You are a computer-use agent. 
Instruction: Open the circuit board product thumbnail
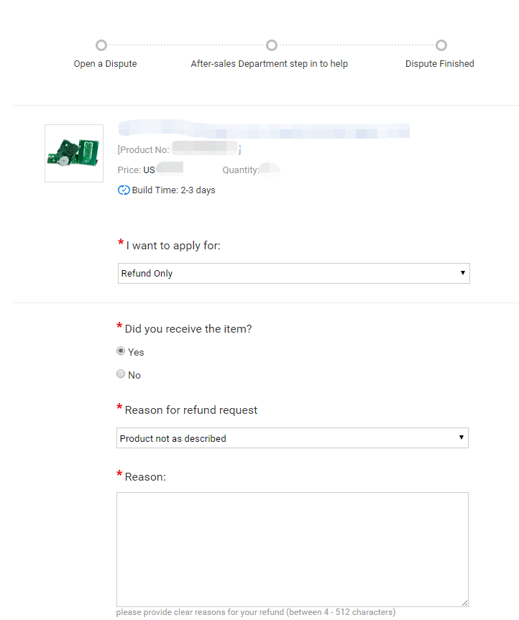pos(74,154)
